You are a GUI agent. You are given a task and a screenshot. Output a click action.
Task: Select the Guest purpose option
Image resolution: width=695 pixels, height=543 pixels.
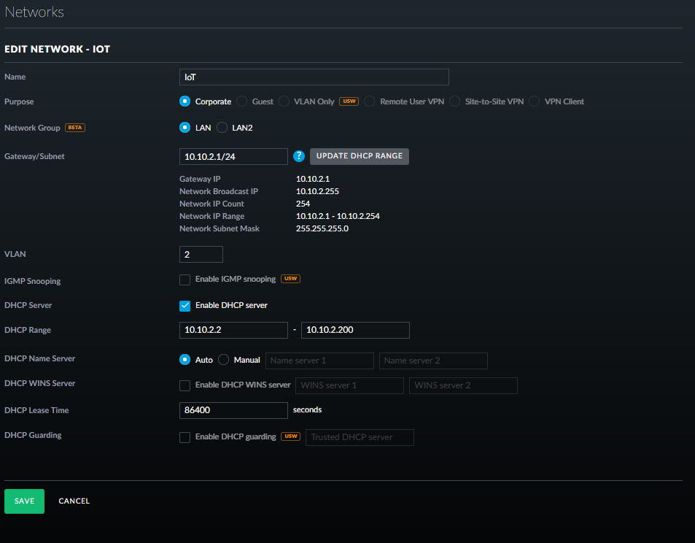click(242, 101)
